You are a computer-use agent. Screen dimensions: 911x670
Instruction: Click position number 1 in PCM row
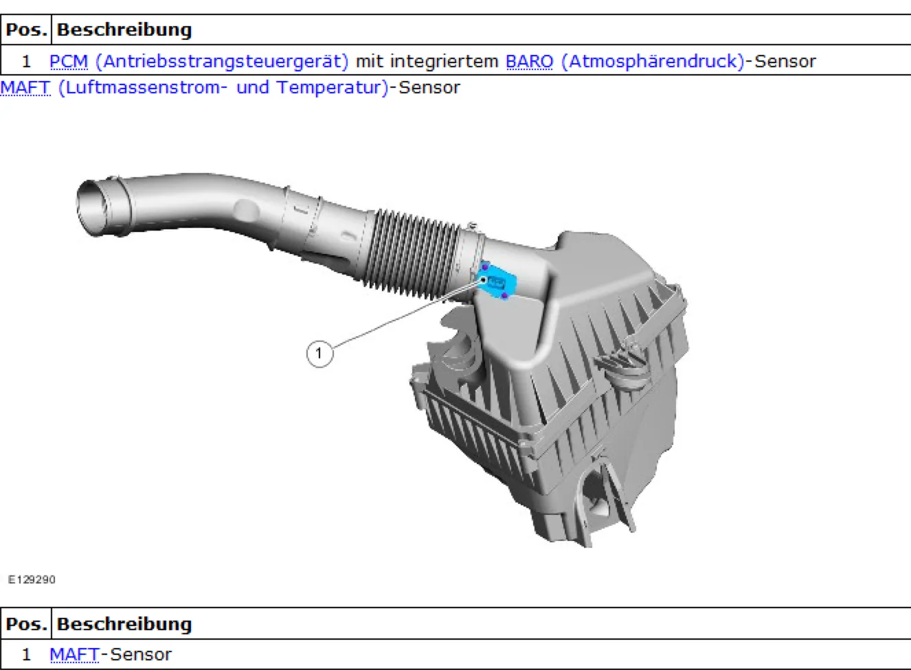26,61
